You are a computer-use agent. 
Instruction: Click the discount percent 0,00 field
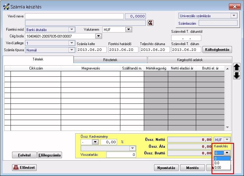coord(109,142)
